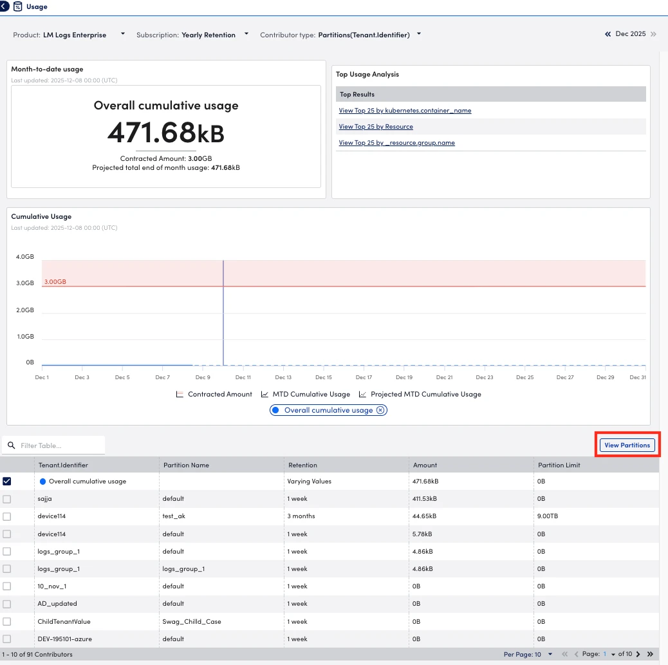The image size is (668, 665).
Task: Click the Usage page icon in the header
Action: (17, 6)
